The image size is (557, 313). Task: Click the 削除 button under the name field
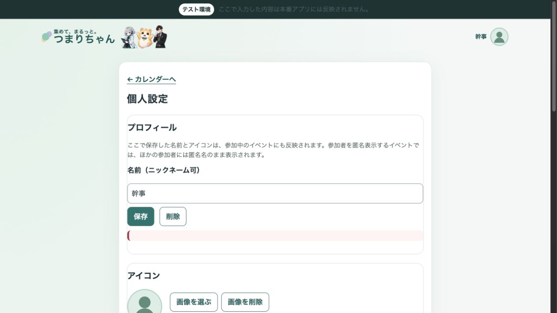coord(173,217)
